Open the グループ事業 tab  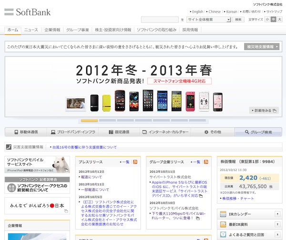point(78,30)
